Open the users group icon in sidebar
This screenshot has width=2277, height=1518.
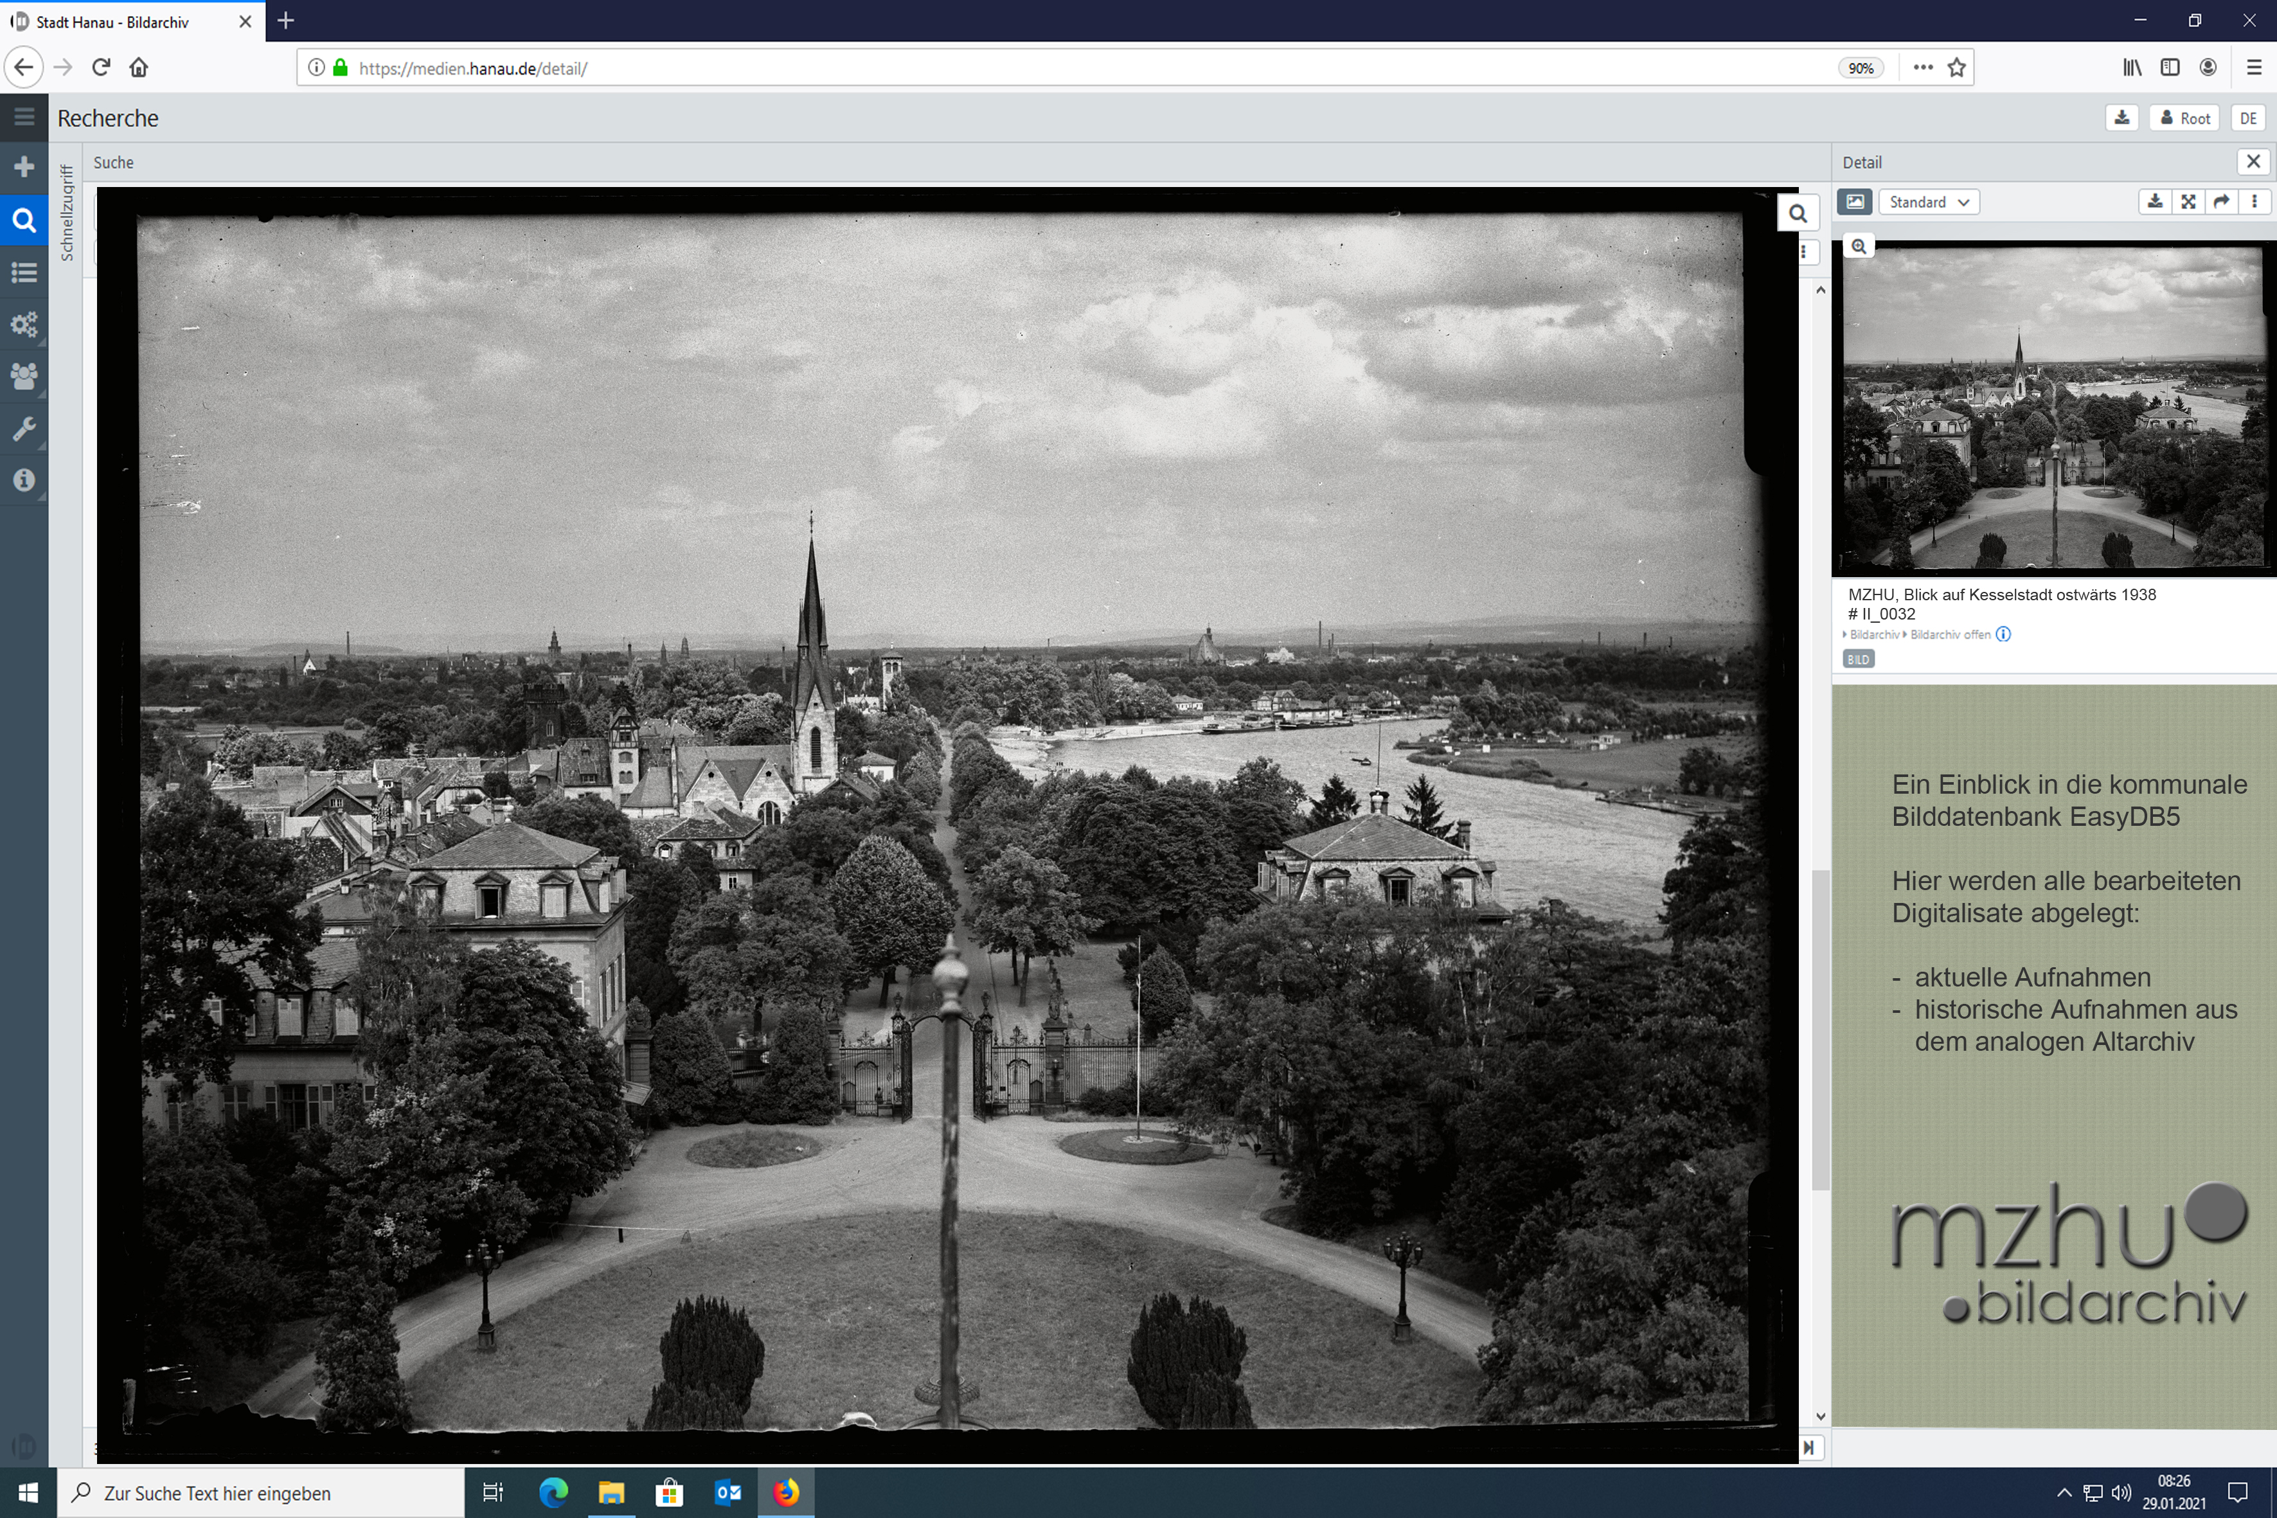point(24,375)
